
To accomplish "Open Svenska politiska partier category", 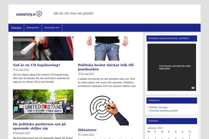I will coord(164,111).
